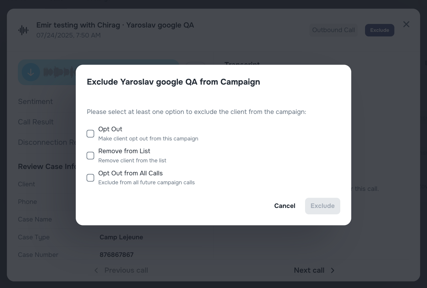Click the Sentiment row label
This screenshot has width=427, height=288.
(35, 101)
